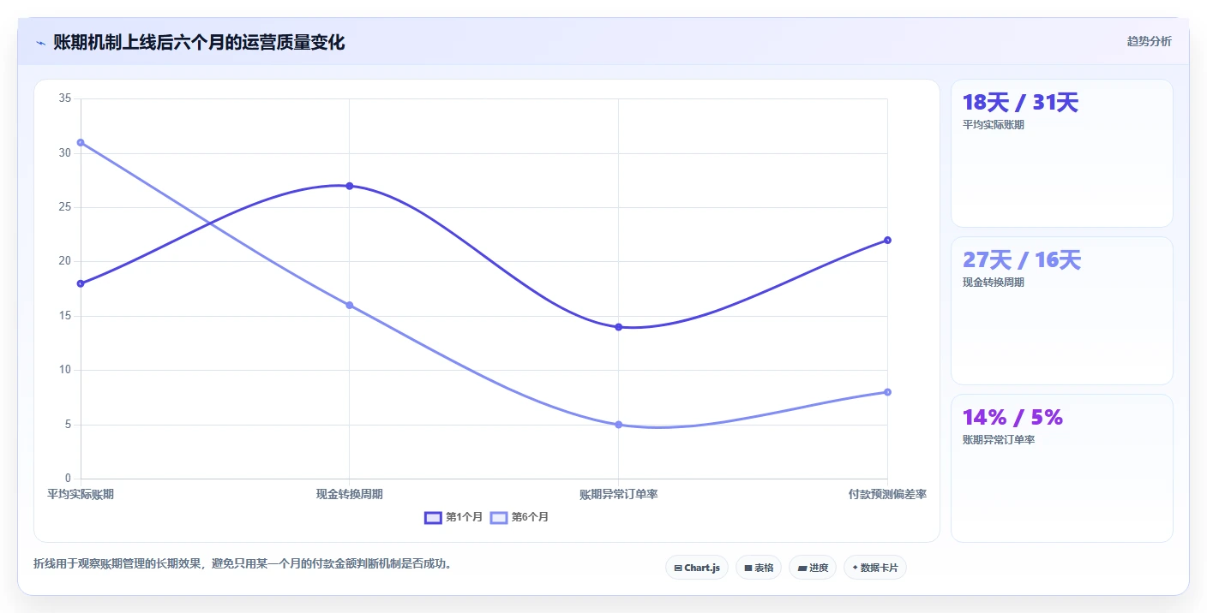Click 第6个月 data point at 付款预测偏差率 (8)

887,392
